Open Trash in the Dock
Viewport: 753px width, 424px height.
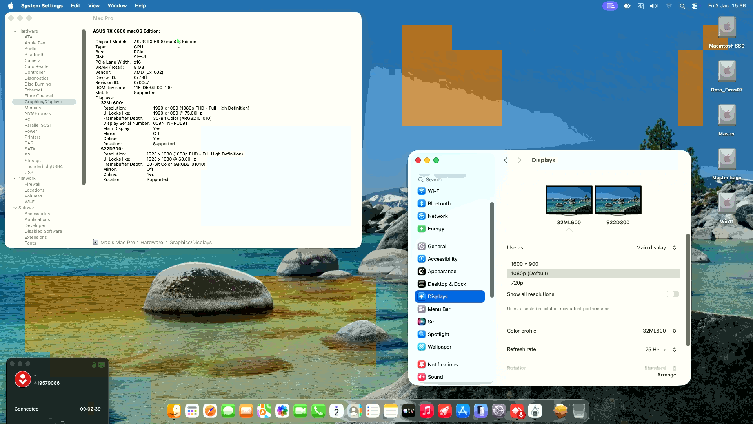pos(579,411)
